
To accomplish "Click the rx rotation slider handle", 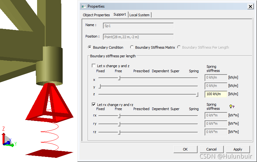I will (x=119, y=116).
